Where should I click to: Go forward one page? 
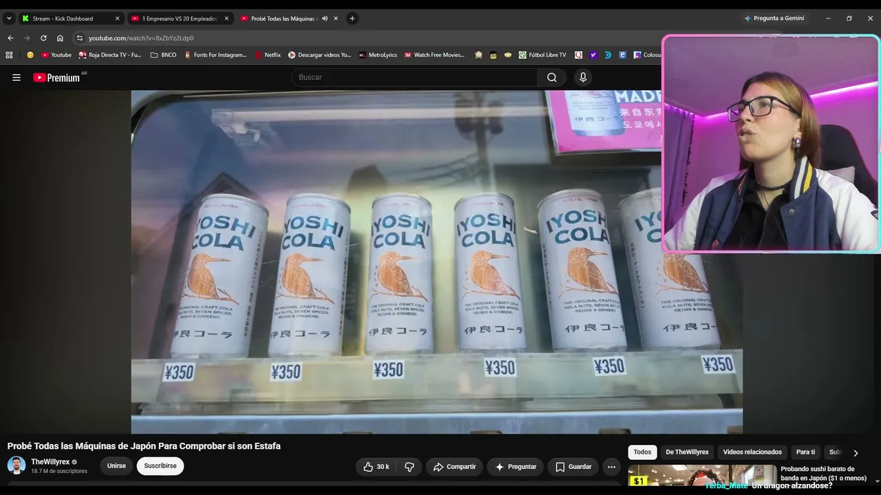[x=27, y=38]
